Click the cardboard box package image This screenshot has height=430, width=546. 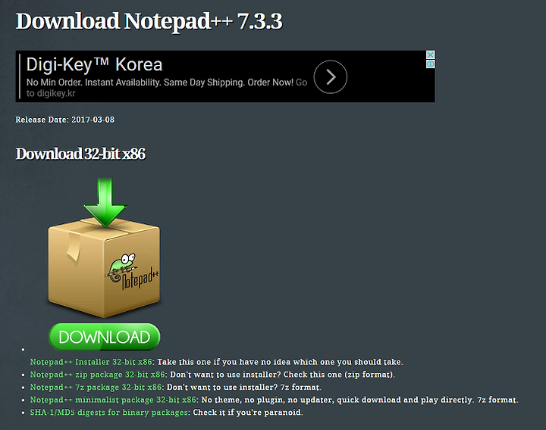(104, 267)
